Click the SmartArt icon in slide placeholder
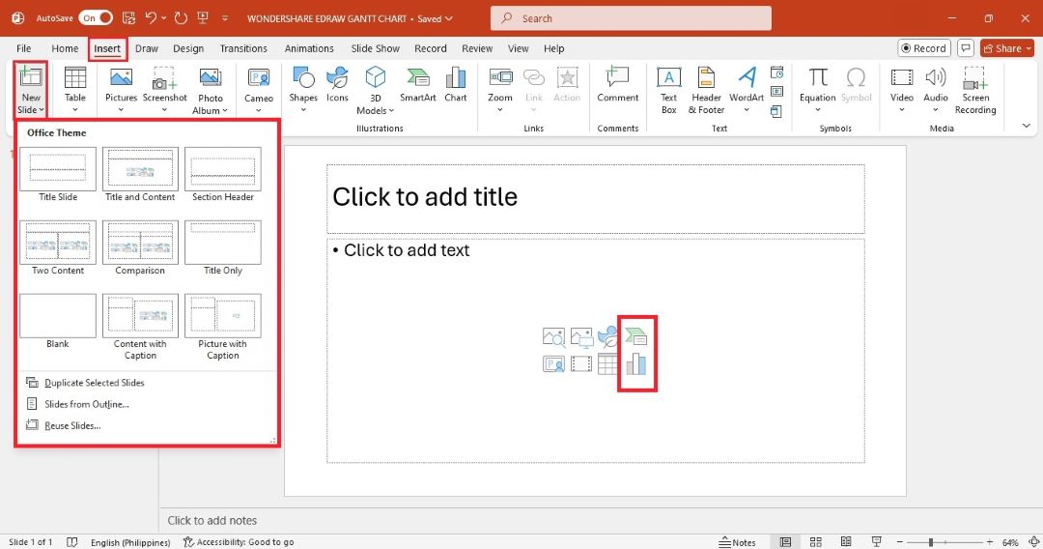Image resolution: width=1043 pixels, height=549 pixels. coord(635,336)
